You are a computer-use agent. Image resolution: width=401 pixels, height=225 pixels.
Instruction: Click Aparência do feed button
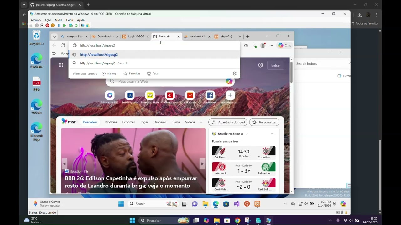pyautogui.click(x=228, y=122)
